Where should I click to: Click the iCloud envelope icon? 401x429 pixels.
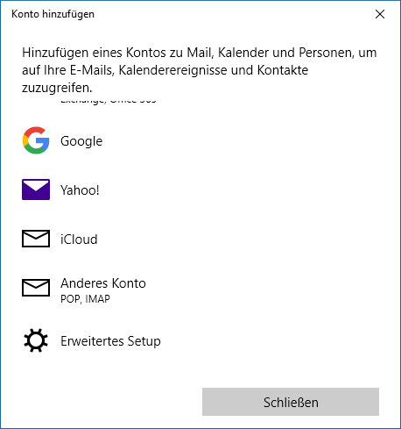(36, 239)
